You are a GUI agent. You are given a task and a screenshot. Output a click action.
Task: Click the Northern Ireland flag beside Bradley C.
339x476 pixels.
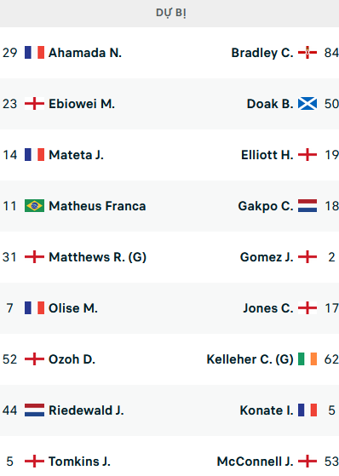(x=307, y=53)
